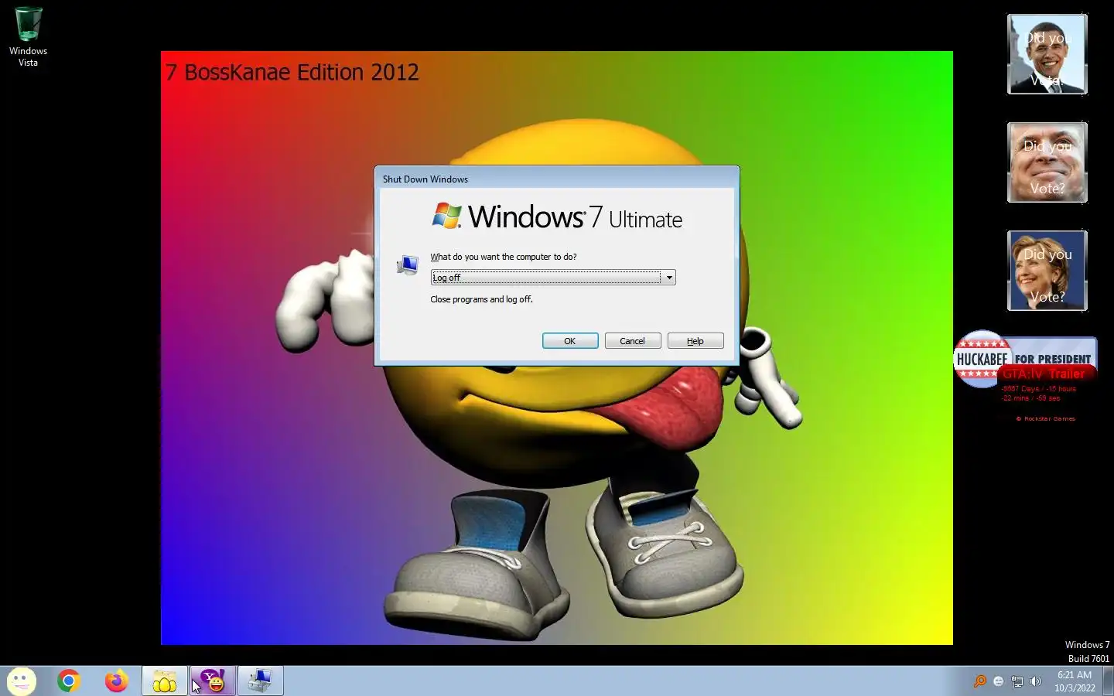Open the Windows Vista recycle bin icon
Viewport: 1114px width, 696px height.
28,36
